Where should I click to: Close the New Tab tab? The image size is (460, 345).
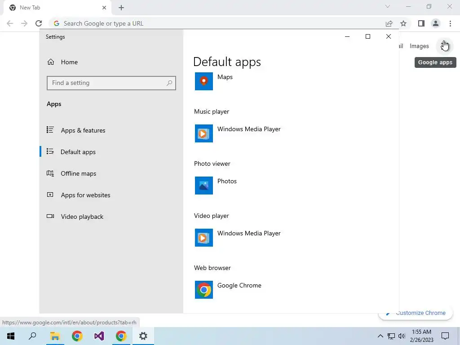[x=104, y=8]
